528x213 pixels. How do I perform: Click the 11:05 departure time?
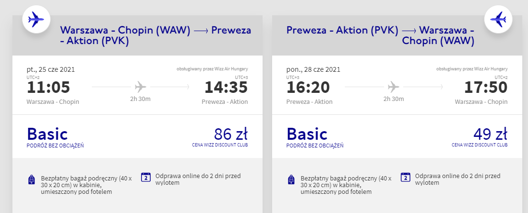48,87
